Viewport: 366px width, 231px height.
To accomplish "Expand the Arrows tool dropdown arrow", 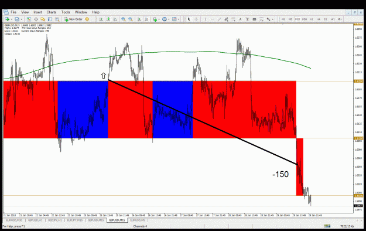I will tap(273, 19).
